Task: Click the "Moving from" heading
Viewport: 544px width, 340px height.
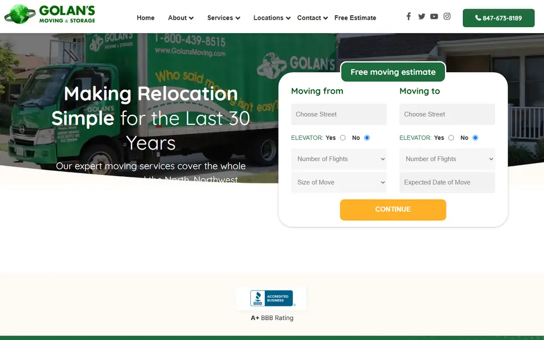Action: pyautogui.click(x=317, y=91)
